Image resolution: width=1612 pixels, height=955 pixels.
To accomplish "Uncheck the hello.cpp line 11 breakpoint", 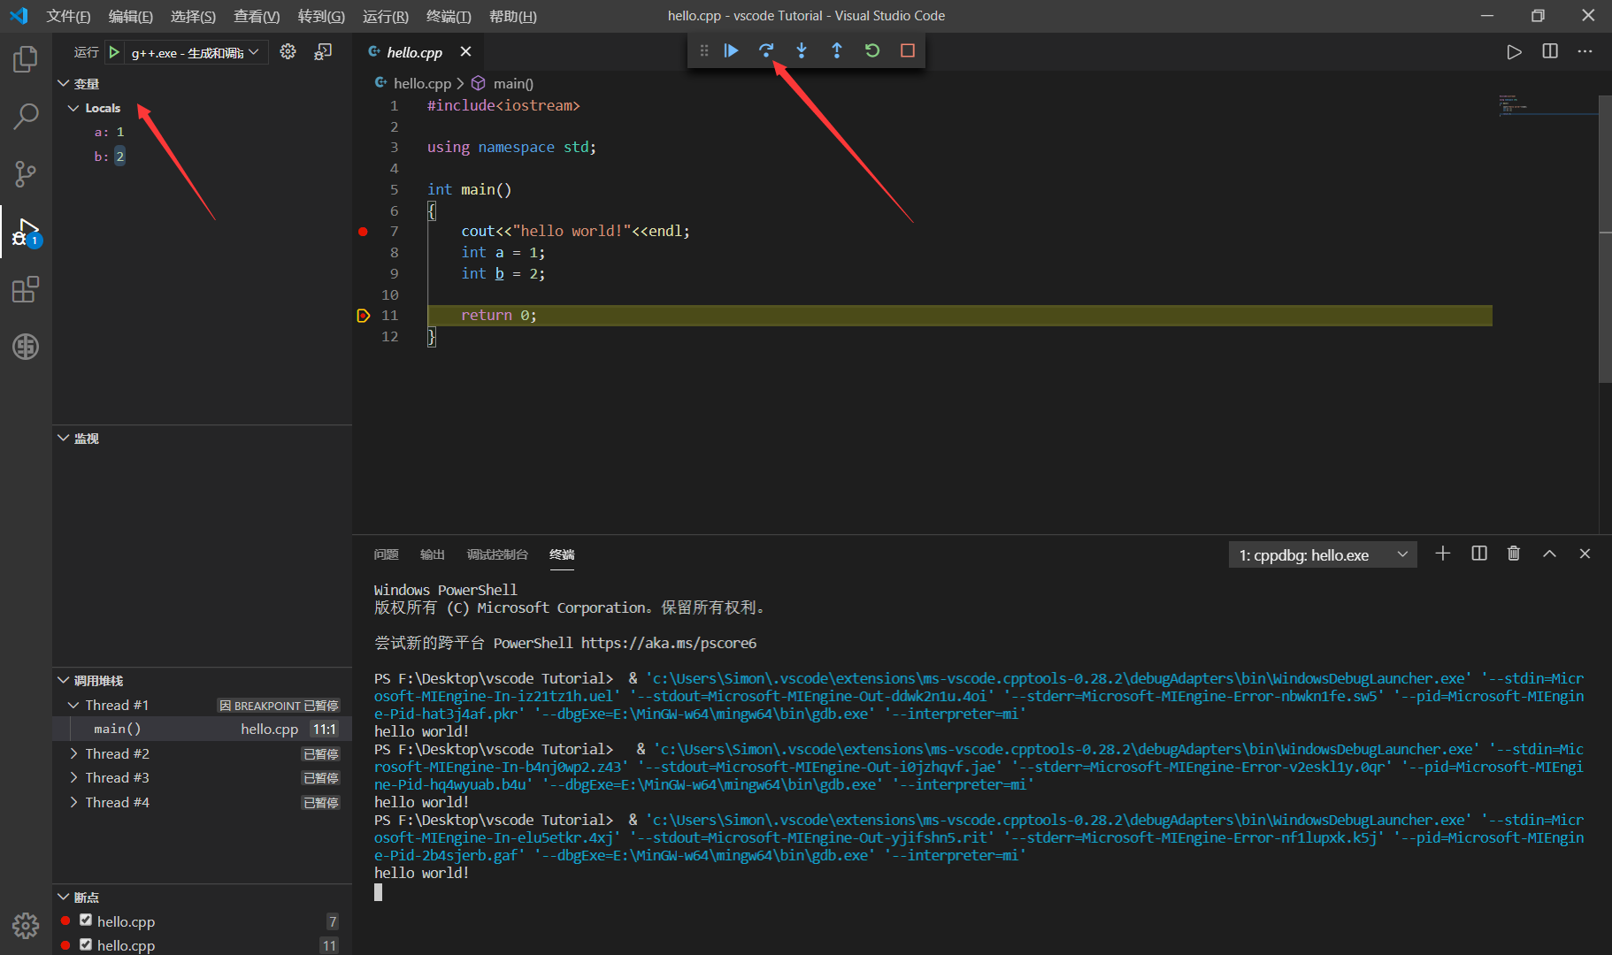I will [x=86, y=944].
